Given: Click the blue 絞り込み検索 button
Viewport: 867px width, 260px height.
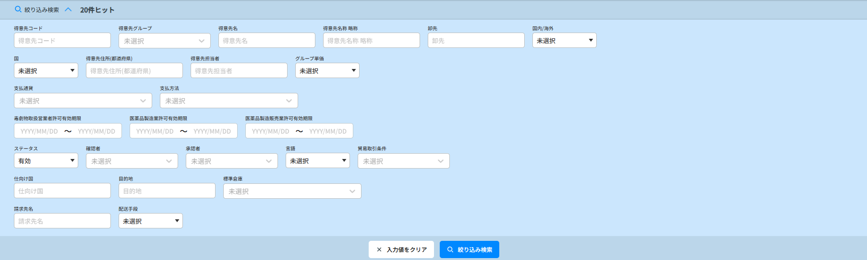Looking at the screenshot, I should pos(469,249).
